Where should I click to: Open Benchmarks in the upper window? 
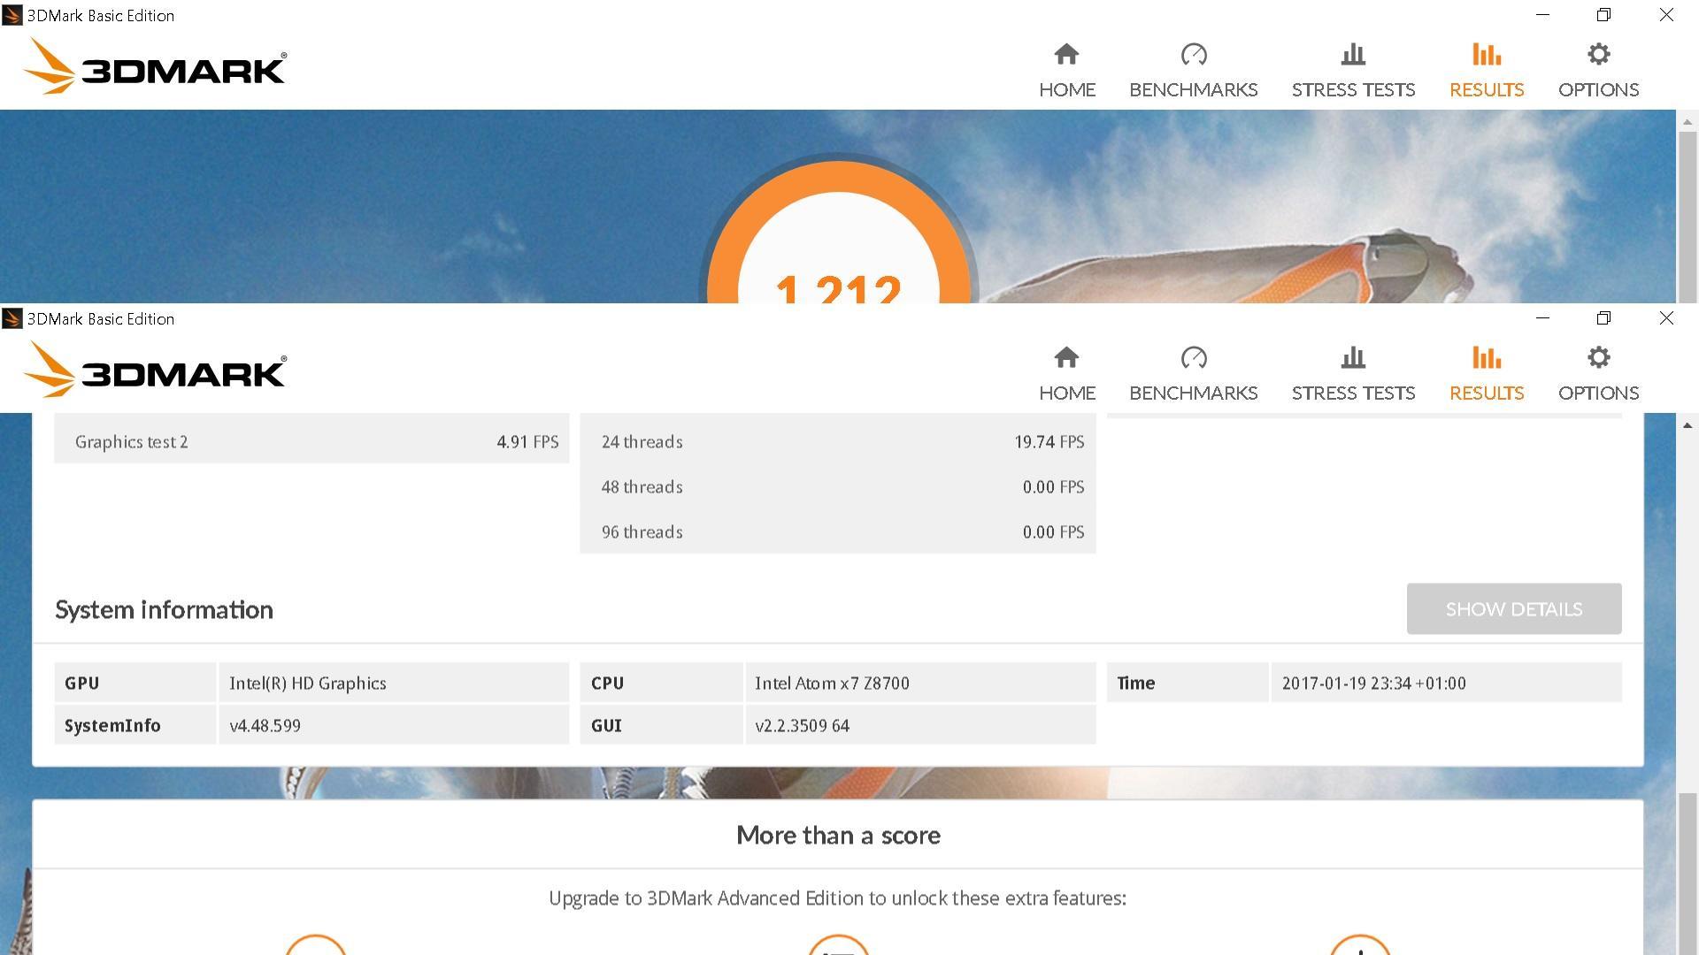click(x=1193, y=70)
